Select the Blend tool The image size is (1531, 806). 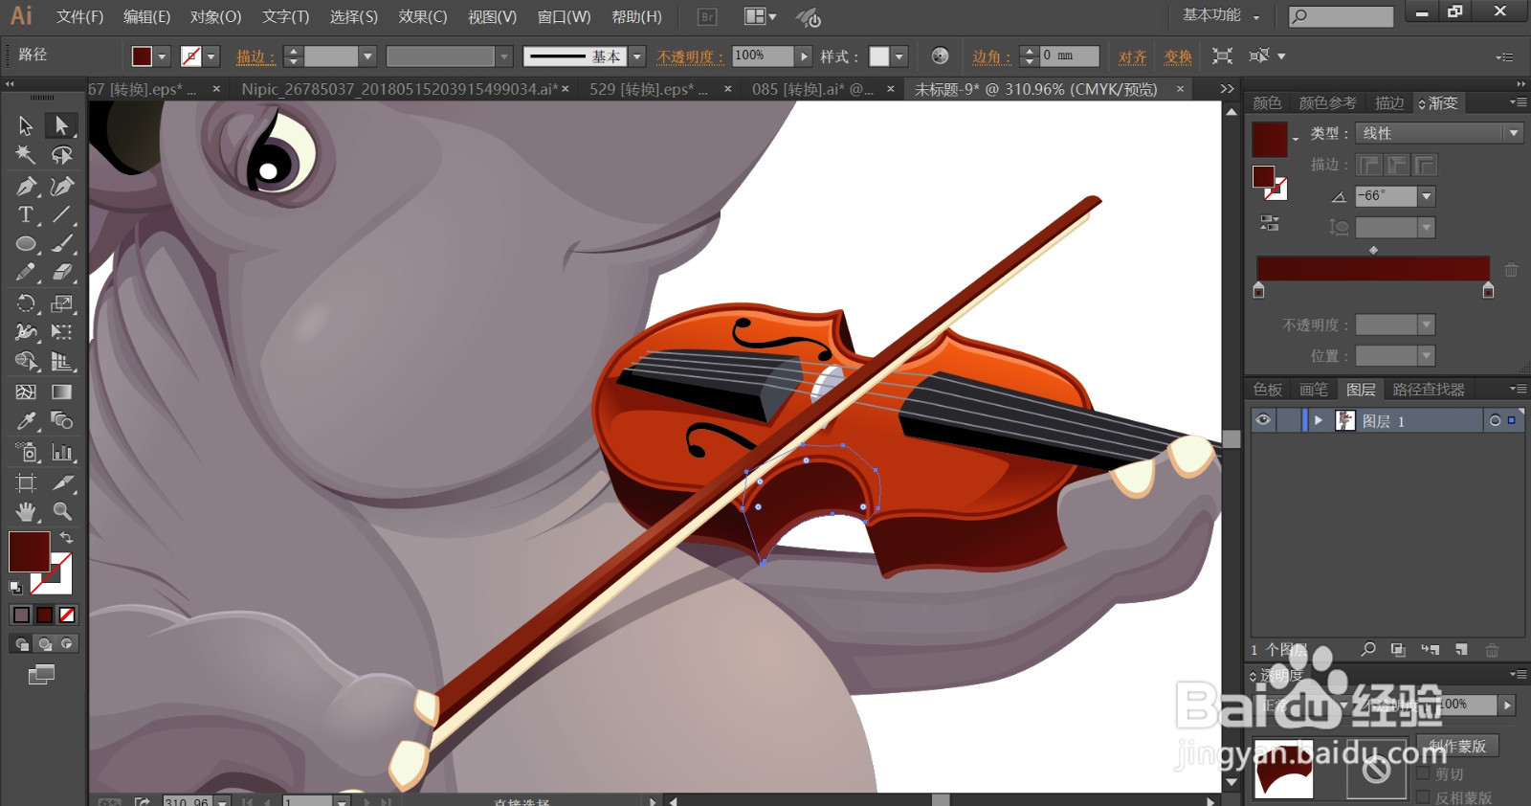61,421
